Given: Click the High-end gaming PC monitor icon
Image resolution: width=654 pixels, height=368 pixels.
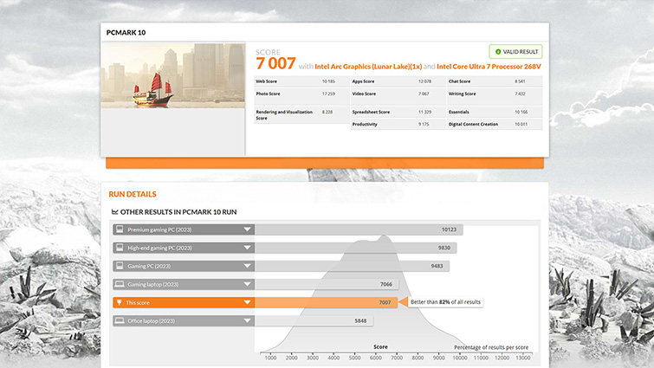Looking at the screenshot, I should tap(120, 248).
